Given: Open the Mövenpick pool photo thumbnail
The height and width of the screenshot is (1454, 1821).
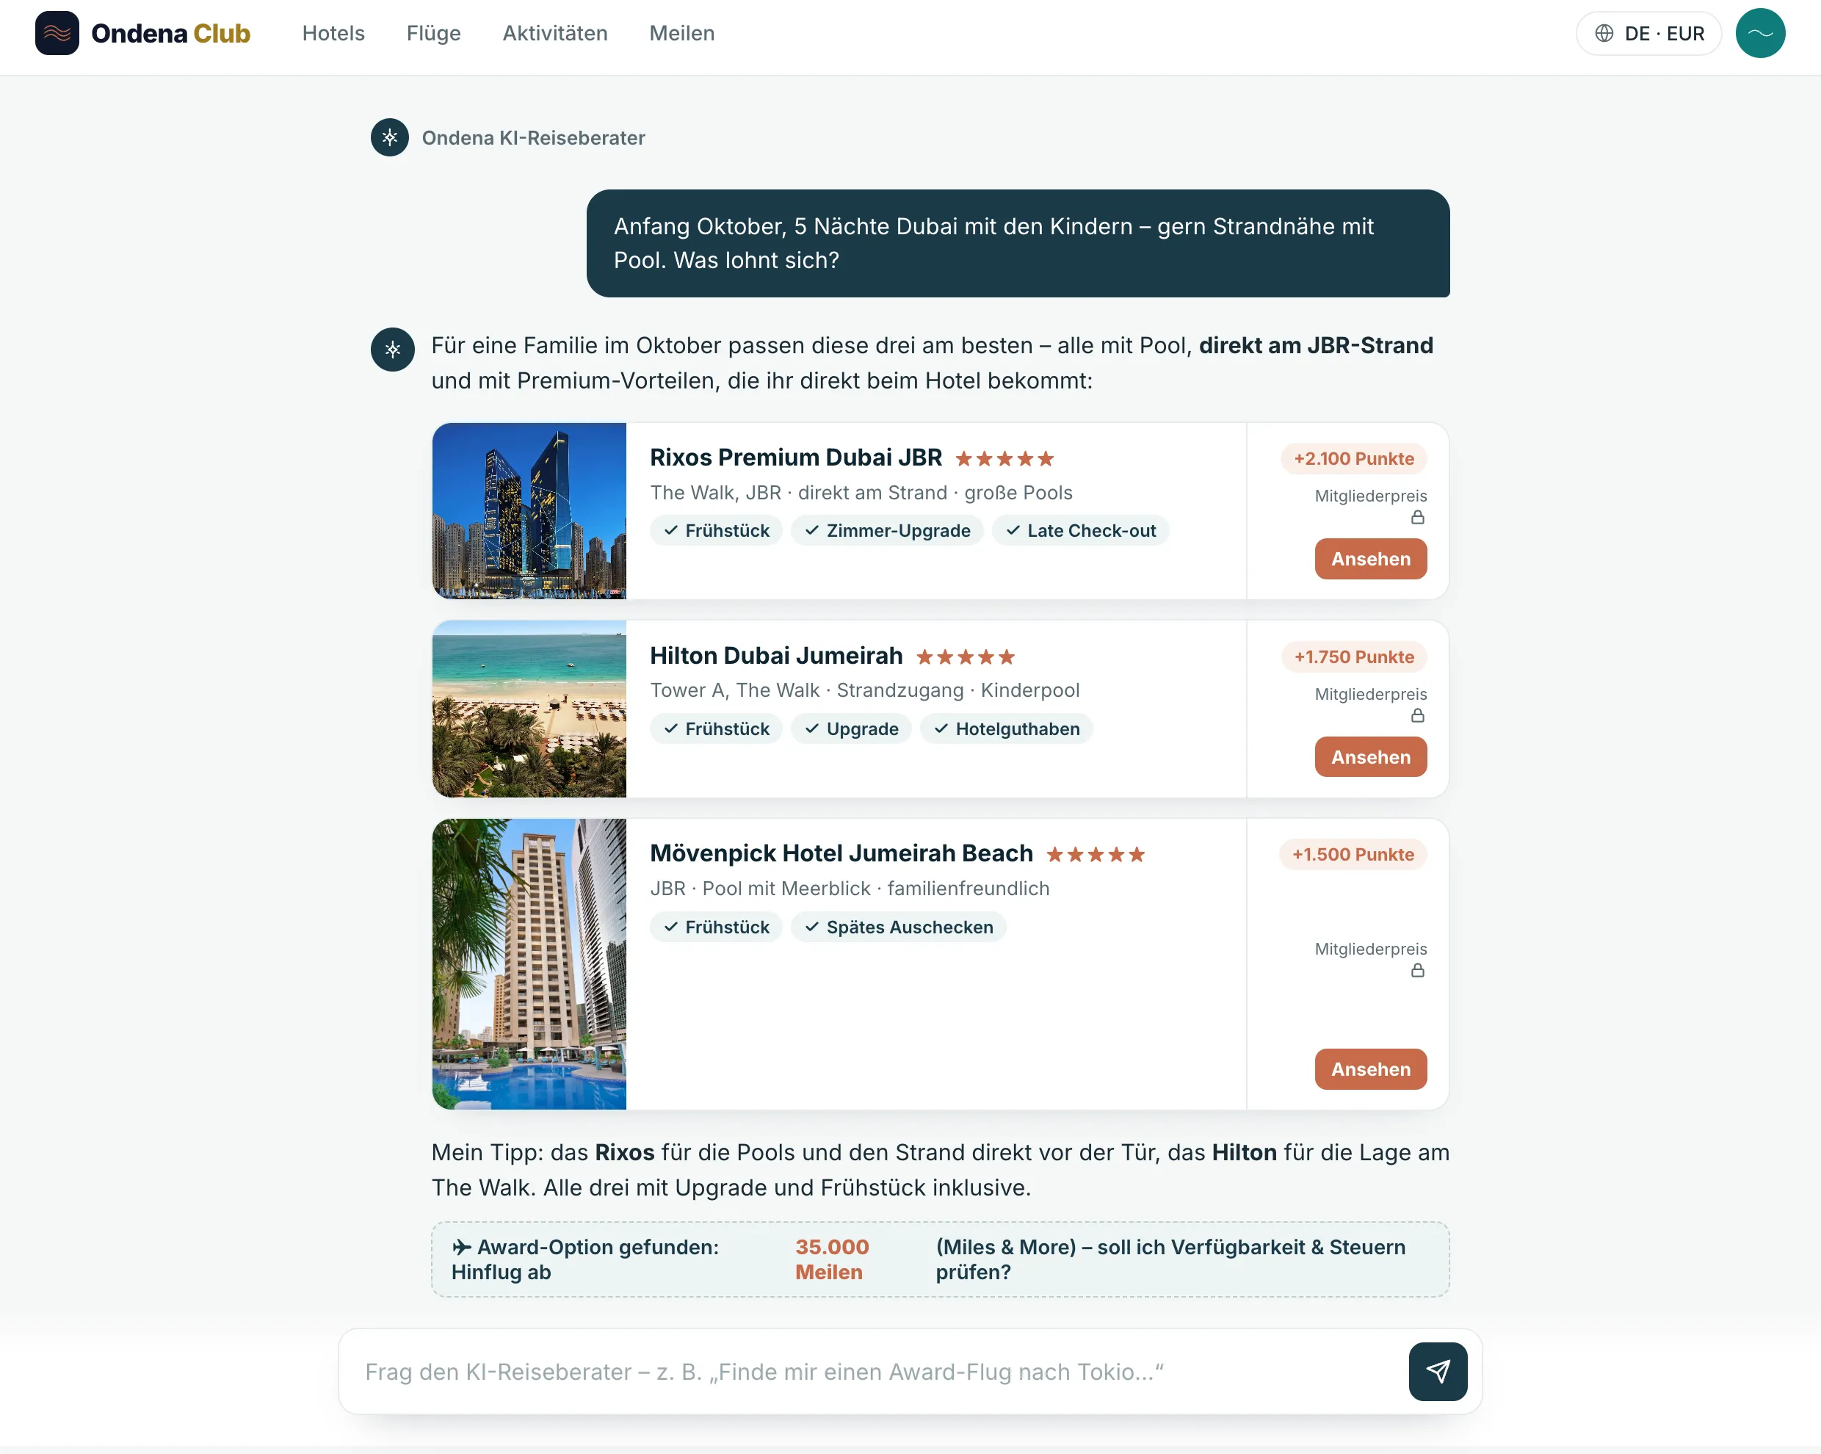Looking at the screenshot, I should 529,964.
